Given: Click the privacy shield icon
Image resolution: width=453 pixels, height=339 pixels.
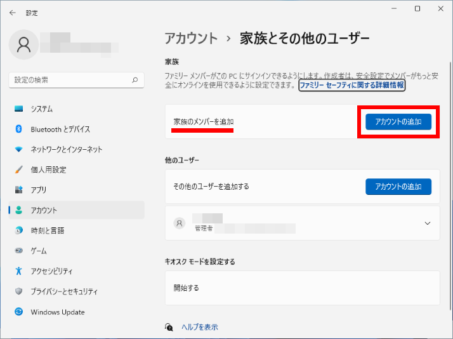Looking at the screenshot, I should click(x=19, y=291).
